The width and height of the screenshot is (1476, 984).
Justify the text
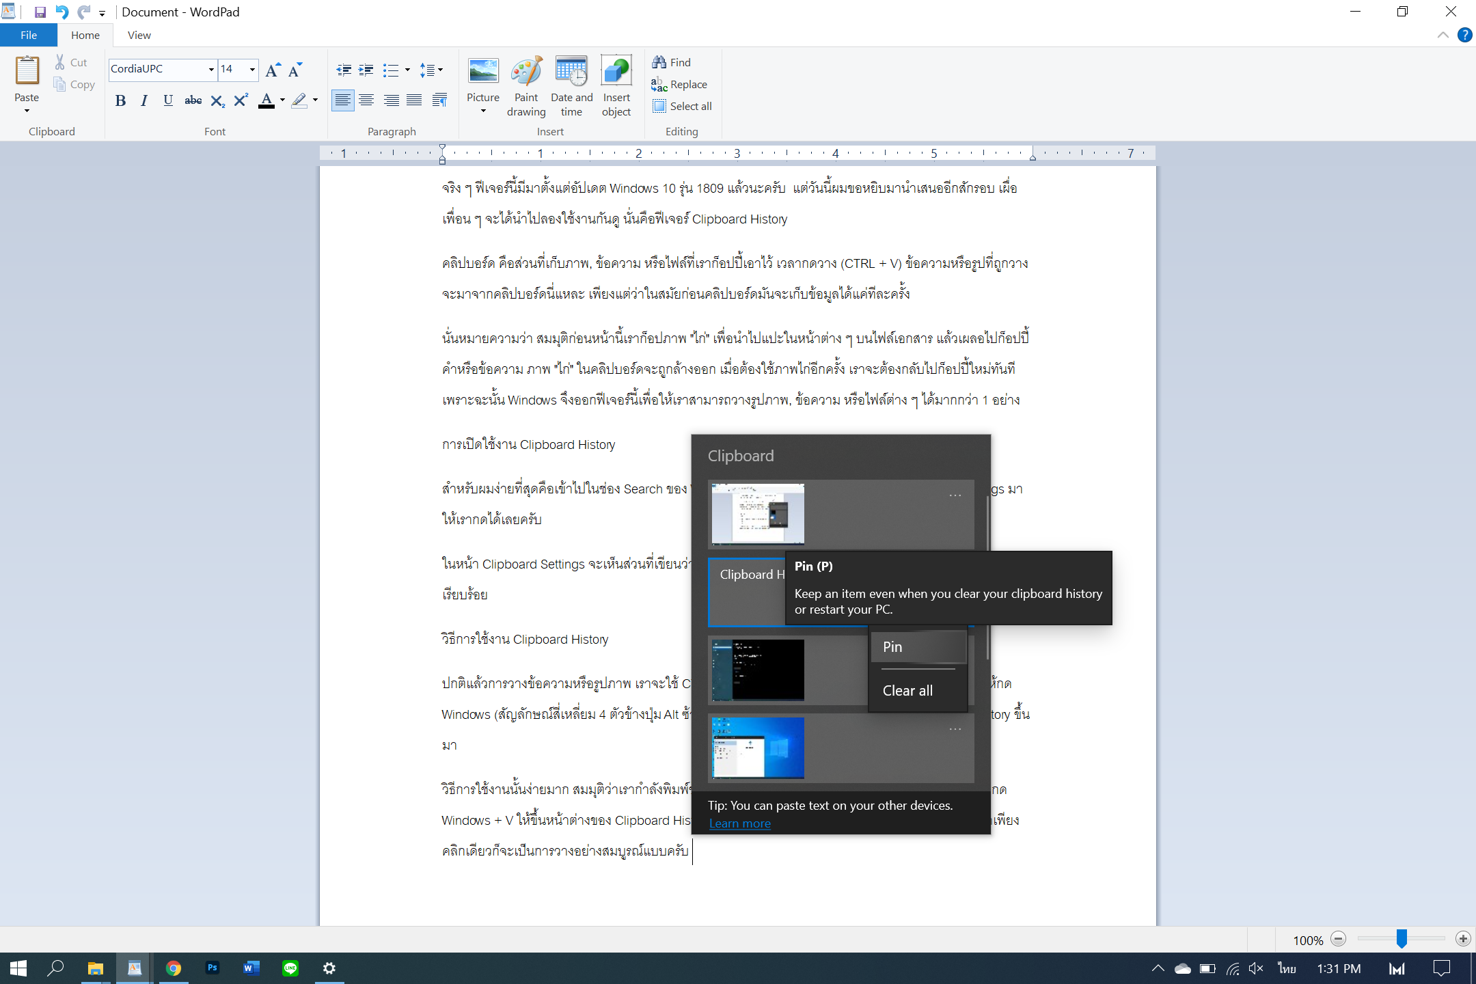click(414, 100)
